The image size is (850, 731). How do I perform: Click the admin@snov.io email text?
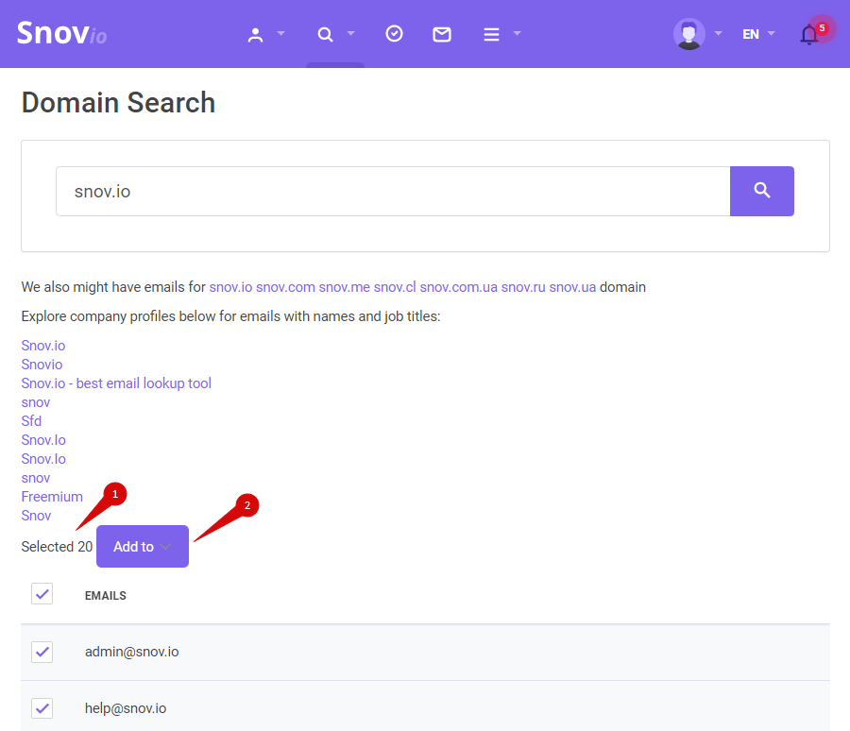pos(131,652)
